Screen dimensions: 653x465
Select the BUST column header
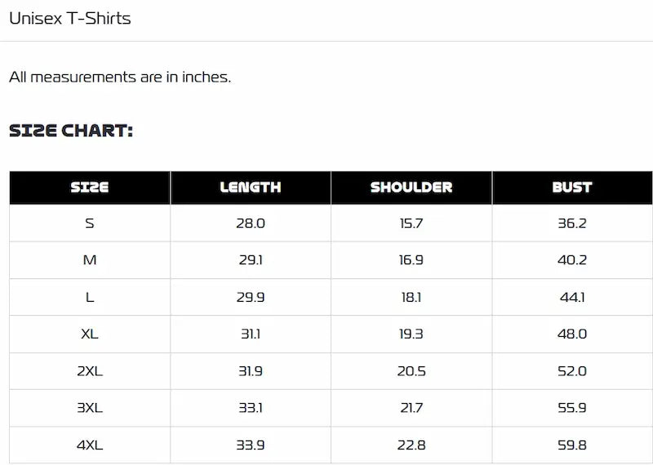coord(572,188)
